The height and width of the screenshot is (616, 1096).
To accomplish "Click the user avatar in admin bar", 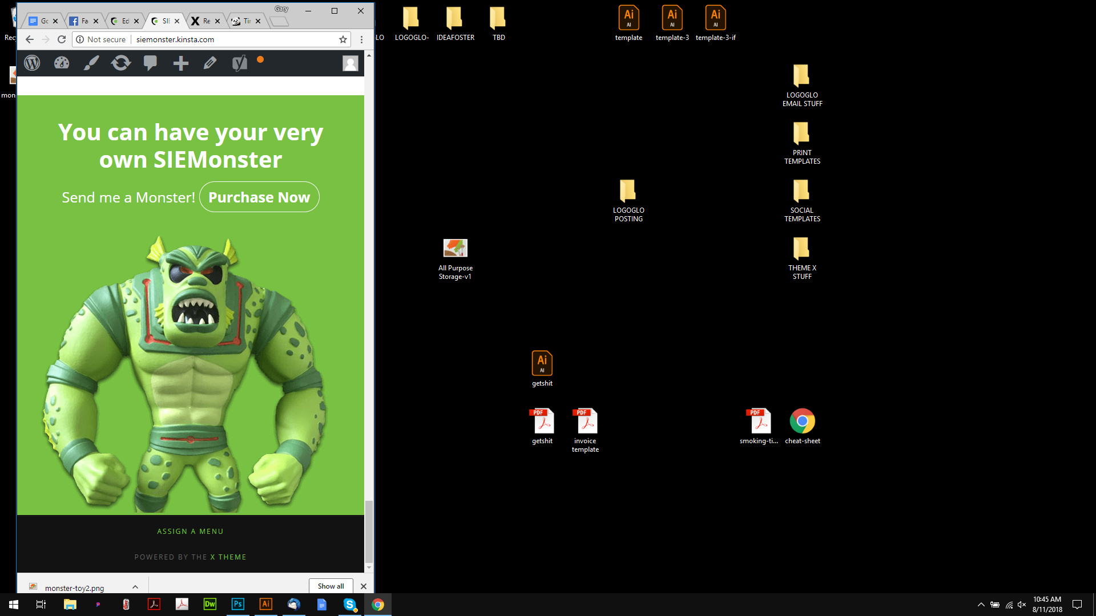I will click(350, 63).
